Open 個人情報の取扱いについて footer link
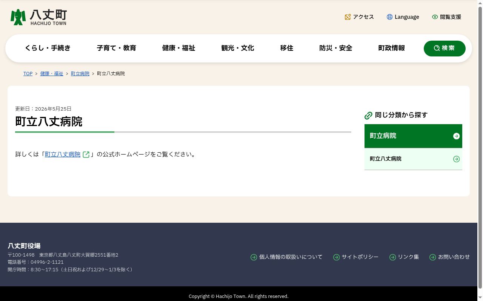 click(x=291, y=257)
